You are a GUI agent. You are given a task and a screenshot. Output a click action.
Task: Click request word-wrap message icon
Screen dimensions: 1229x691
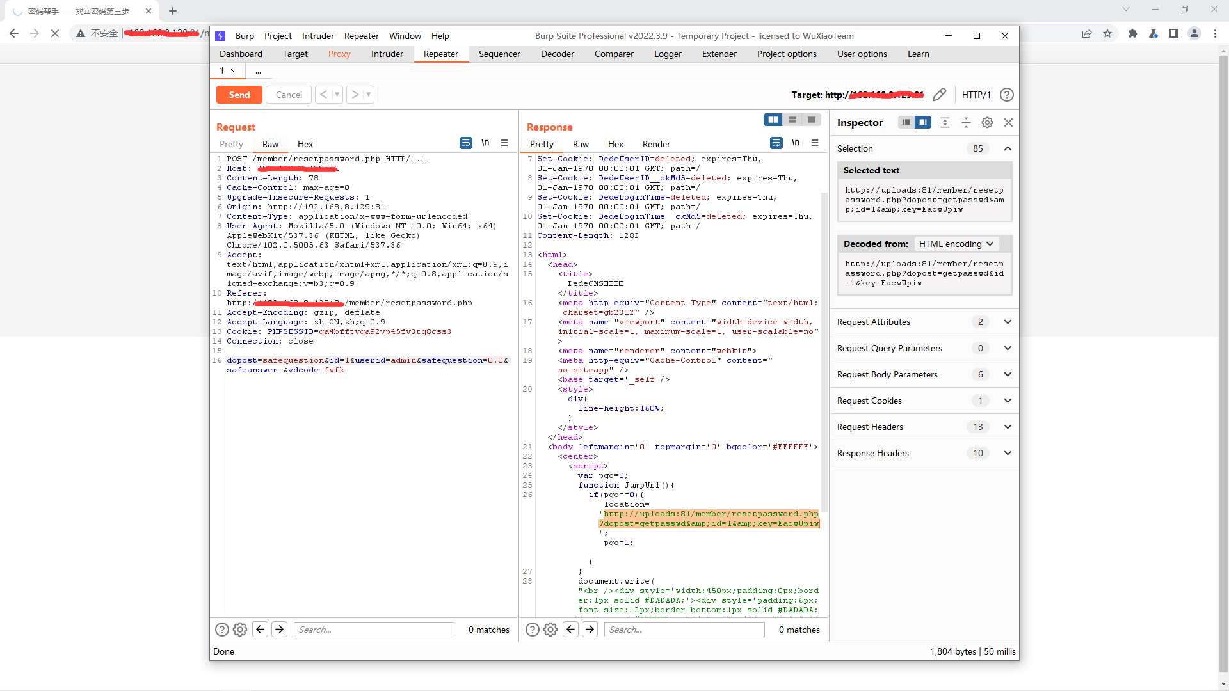coord(465,143)
